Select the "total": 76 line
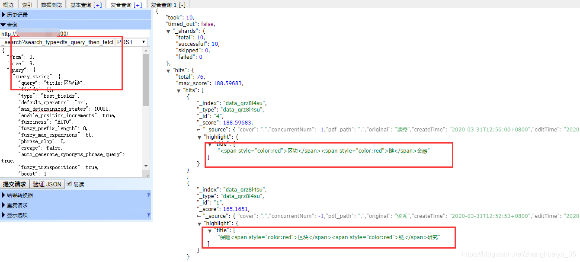This screenshot has width=580, height=262. [191, 77]
